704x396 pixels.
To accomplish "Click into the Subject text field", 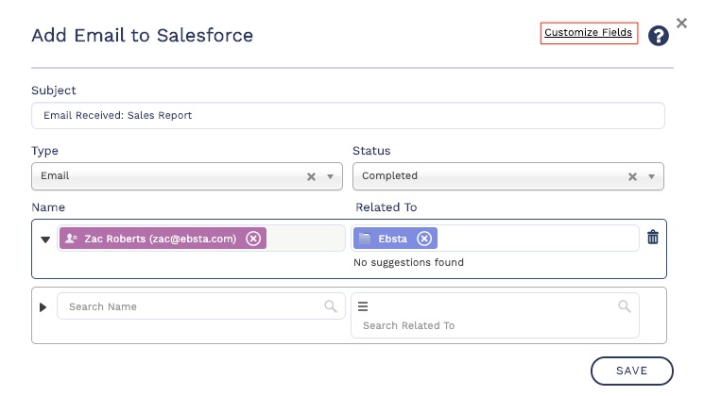I will pyautogui.click(x=348, y=116).
